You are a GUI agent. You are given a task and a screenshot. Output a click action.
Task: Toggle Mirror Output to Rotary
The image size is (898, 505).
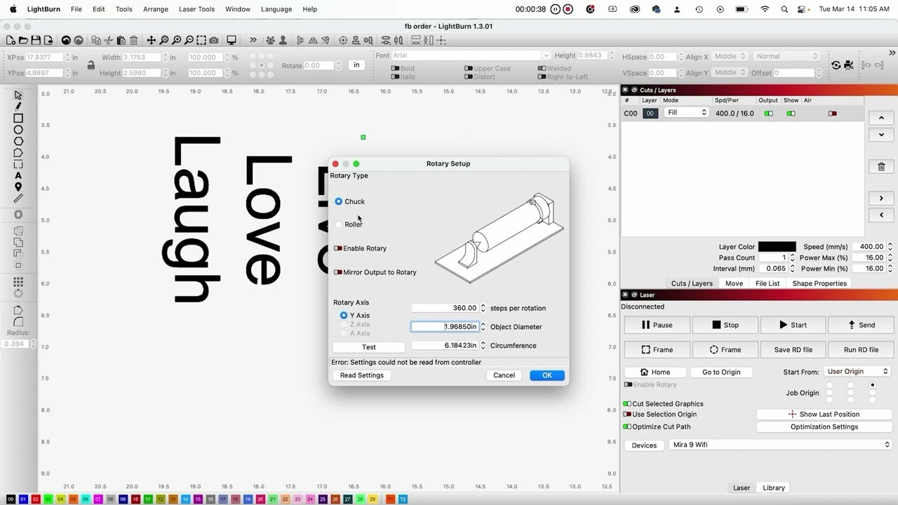tap(338, 272)
